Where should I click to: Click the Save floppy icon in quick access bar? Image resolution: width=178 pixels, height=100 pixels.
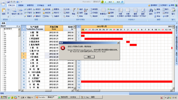[8, 2]
